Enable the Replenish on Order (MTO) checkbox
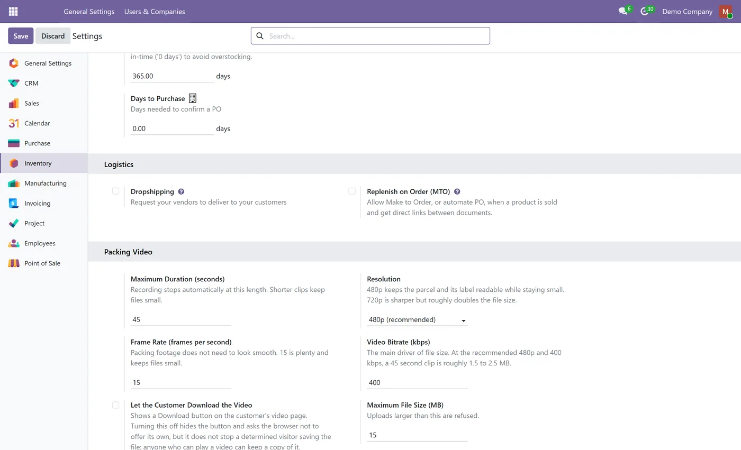Viewport: 741px width, 450px height. (x=352, y=191)
